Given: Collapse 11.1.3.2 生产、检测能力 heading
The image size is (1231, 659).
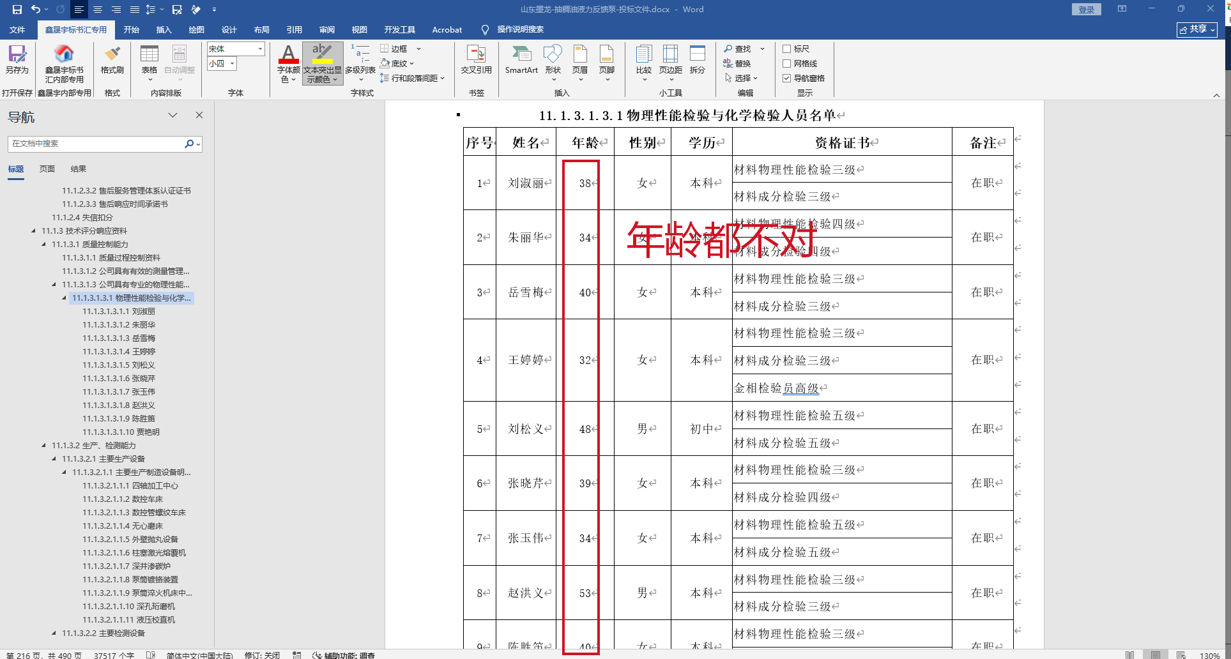Looking at the screenshot, I should pyautogui.click(x=43, y=445).
